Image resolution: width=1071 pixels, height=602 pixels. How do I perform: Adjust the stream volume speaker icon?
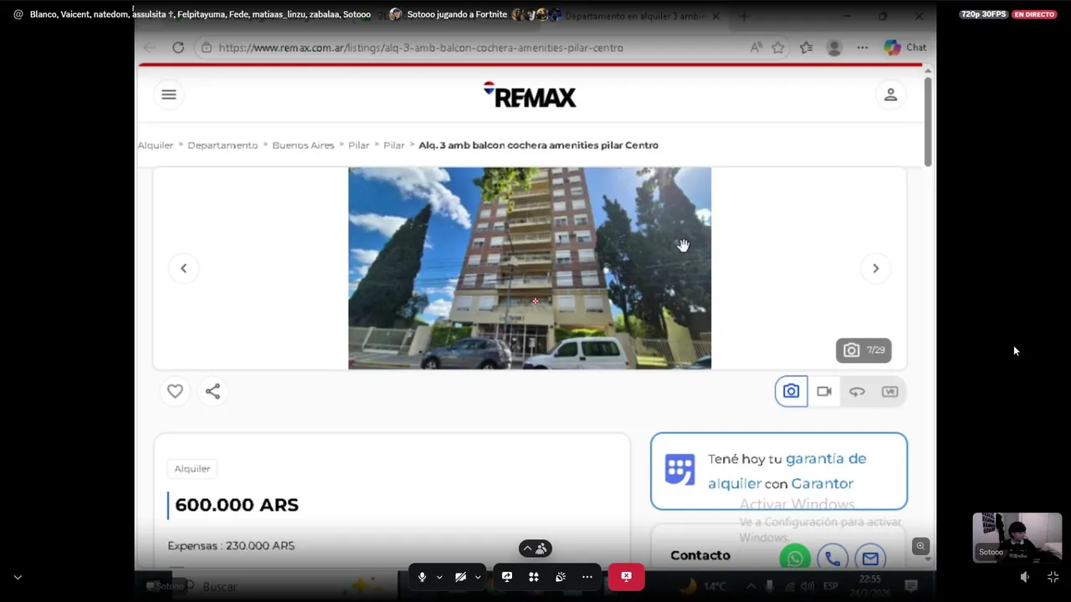[x=1025, y=577]
